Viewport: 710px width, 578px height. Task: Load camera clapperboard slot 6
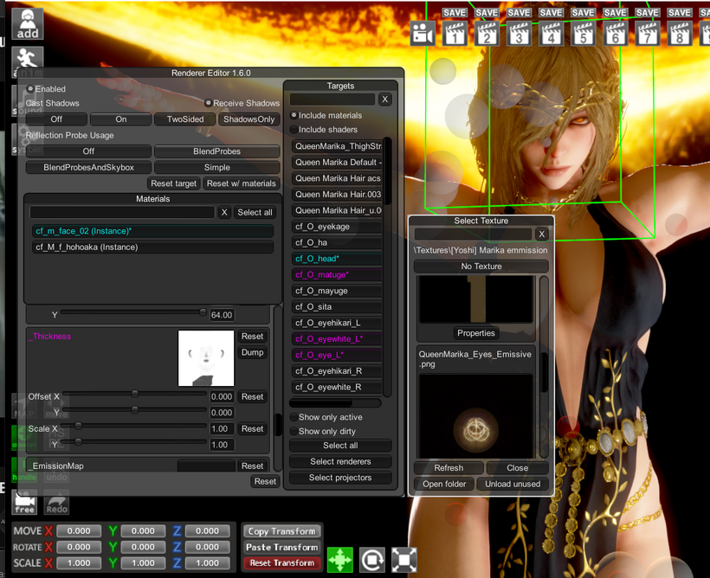tap(616, 34)
